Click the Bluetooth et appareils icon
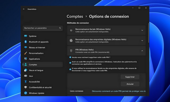 tap(25, 42)
